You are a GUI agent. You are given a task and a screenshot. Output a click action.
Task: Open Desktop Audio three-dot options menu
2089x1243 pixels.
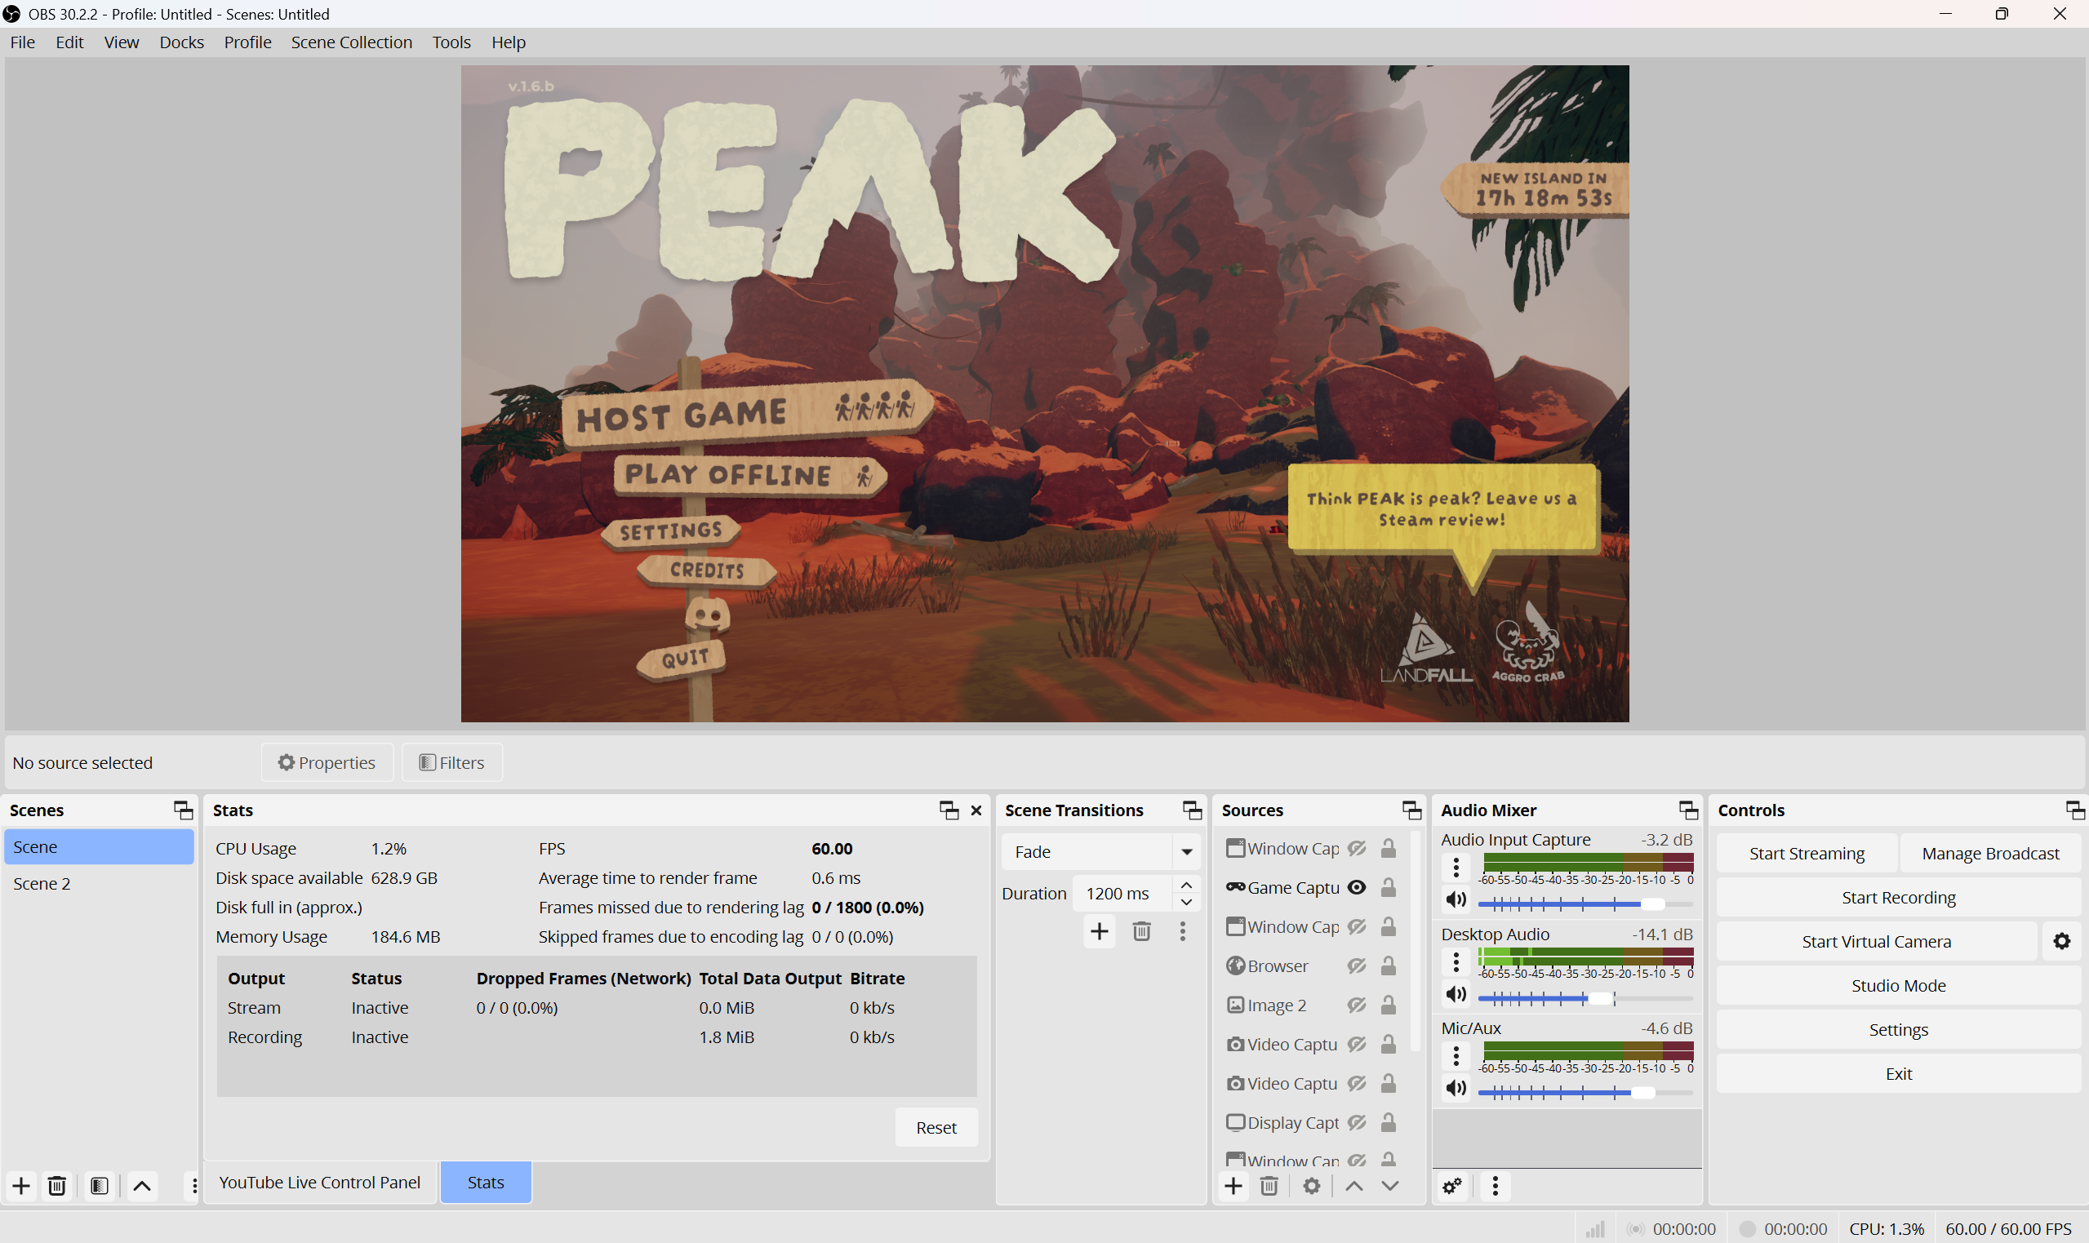1456,962
